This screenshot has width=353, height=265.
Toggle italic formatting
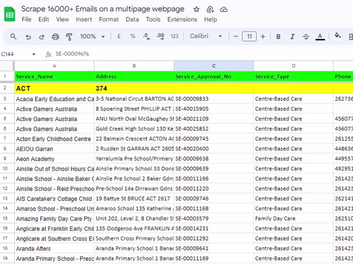[292, 37]
